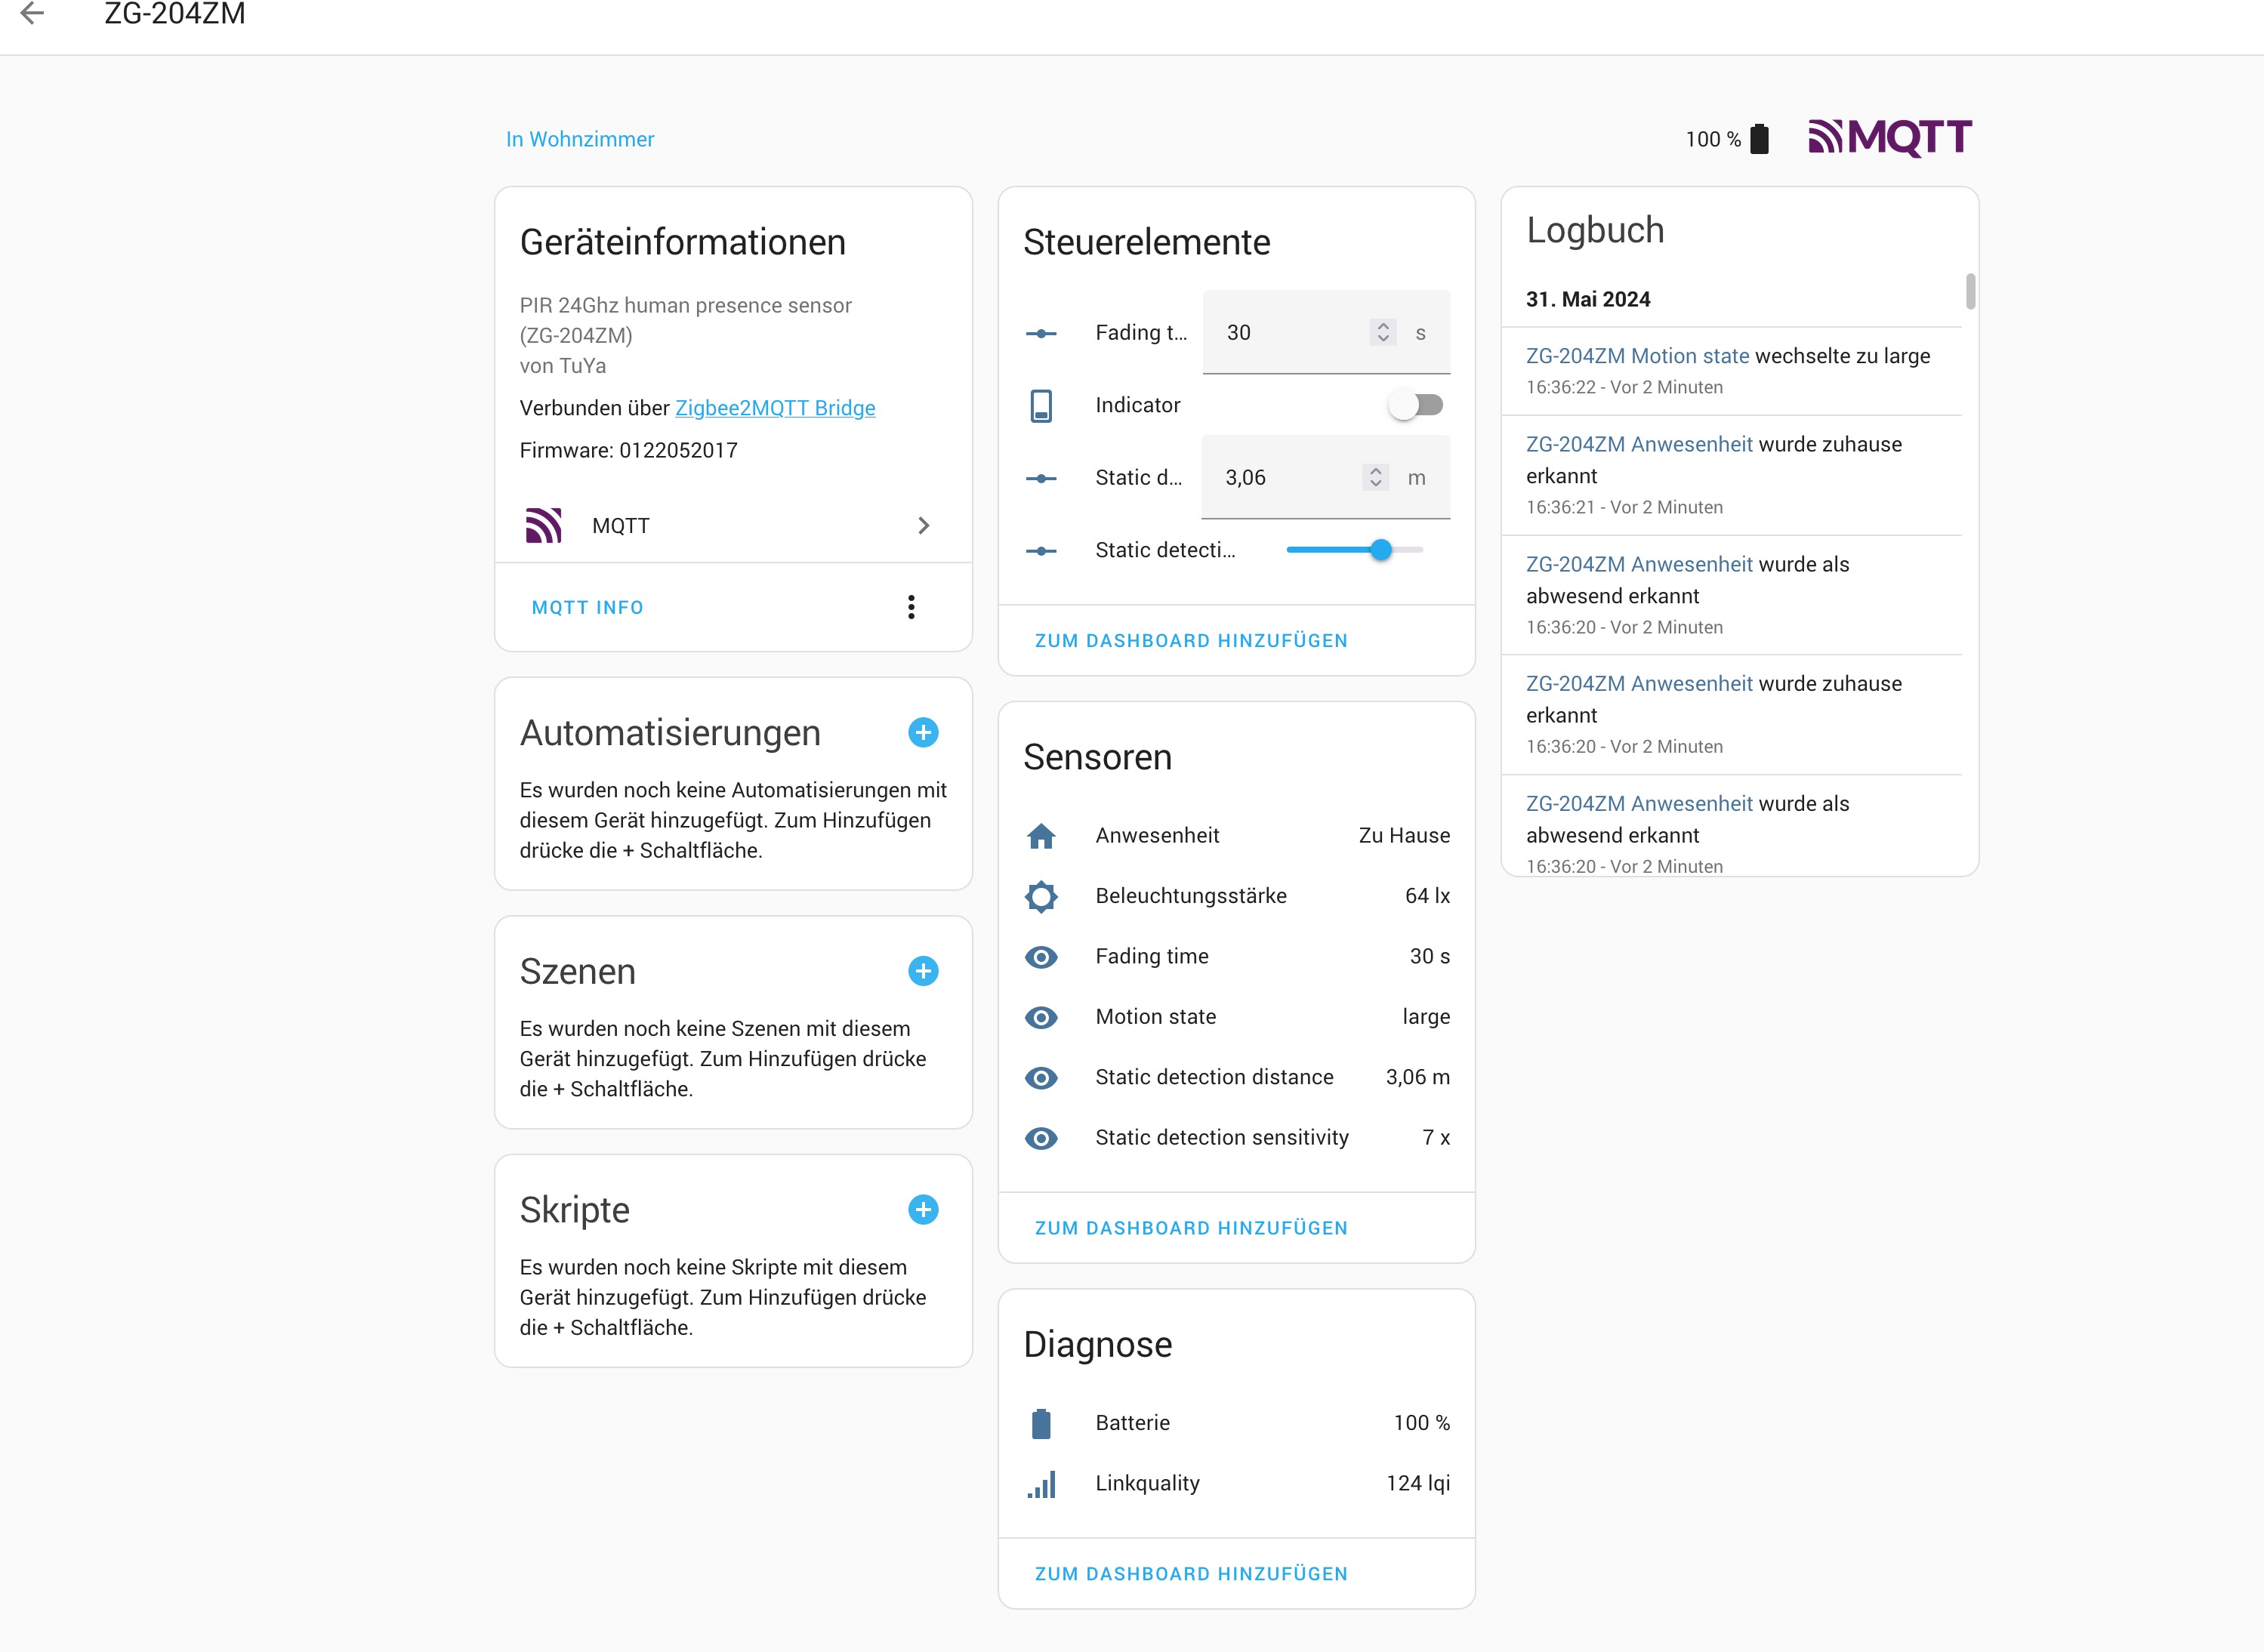This screenshot has width=2264, height=1652.
Task: Add a new script with plus icon
Action: pyautogui.click(x=923, y=1210)
